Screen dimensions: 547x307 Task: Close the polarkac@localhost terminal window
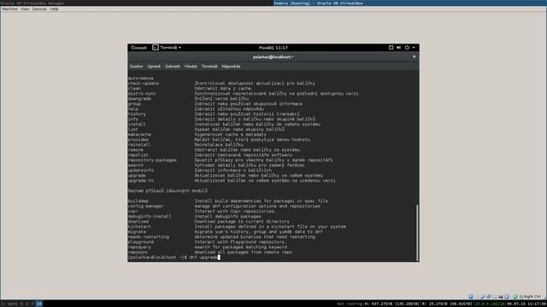click(x=414, y=57)
